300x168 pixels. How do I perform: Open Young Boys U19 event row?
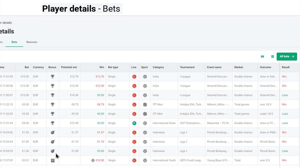pos(218,160)
